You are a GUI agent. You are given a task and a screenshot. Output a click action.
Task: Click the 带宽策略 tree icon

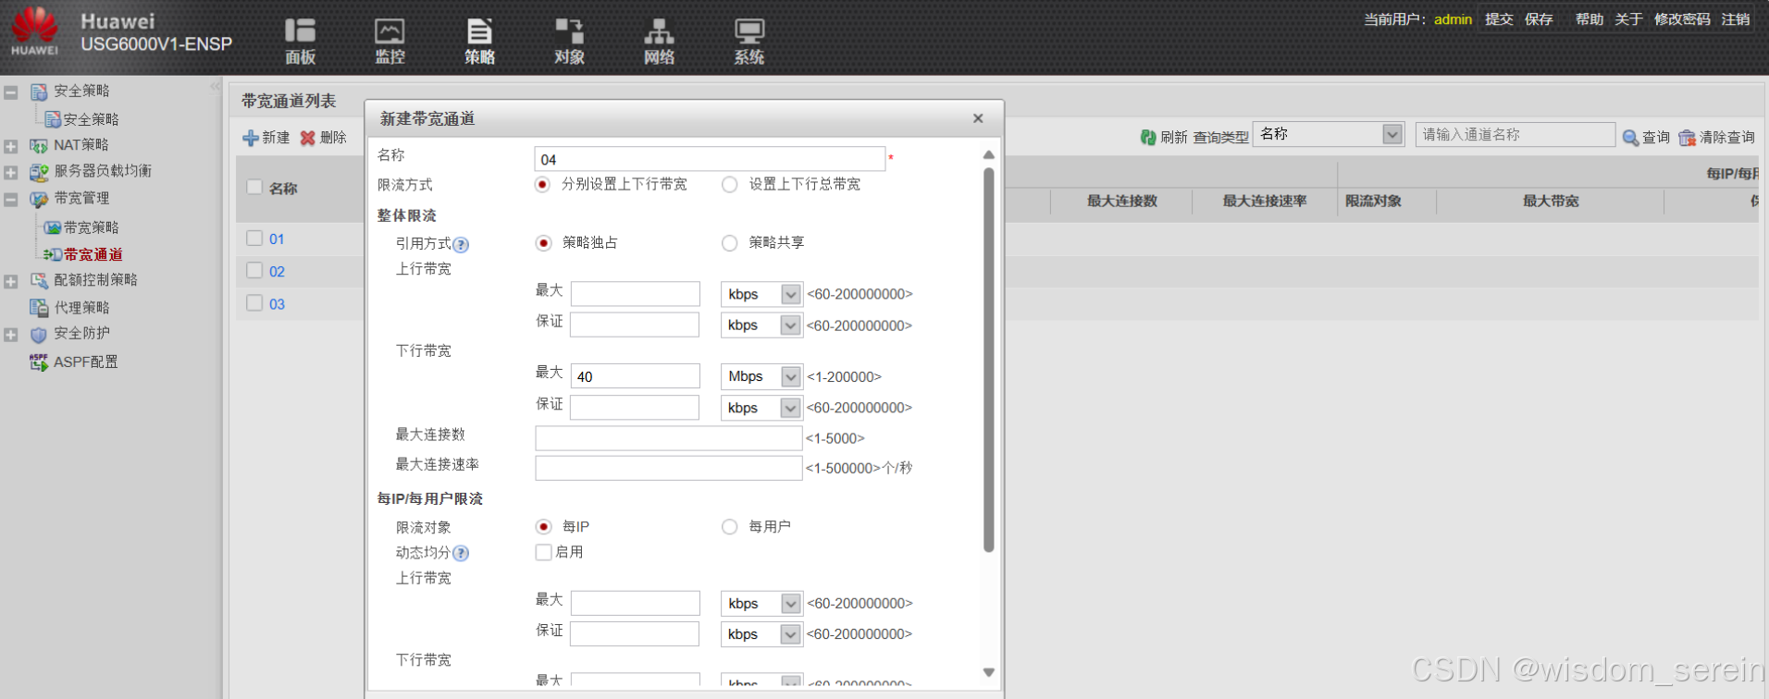pyautogui.click(x=53, y=227)
